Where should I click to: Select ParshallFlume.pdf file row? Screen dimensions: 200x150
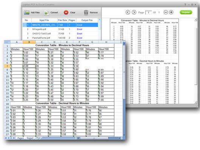point(60,38)
